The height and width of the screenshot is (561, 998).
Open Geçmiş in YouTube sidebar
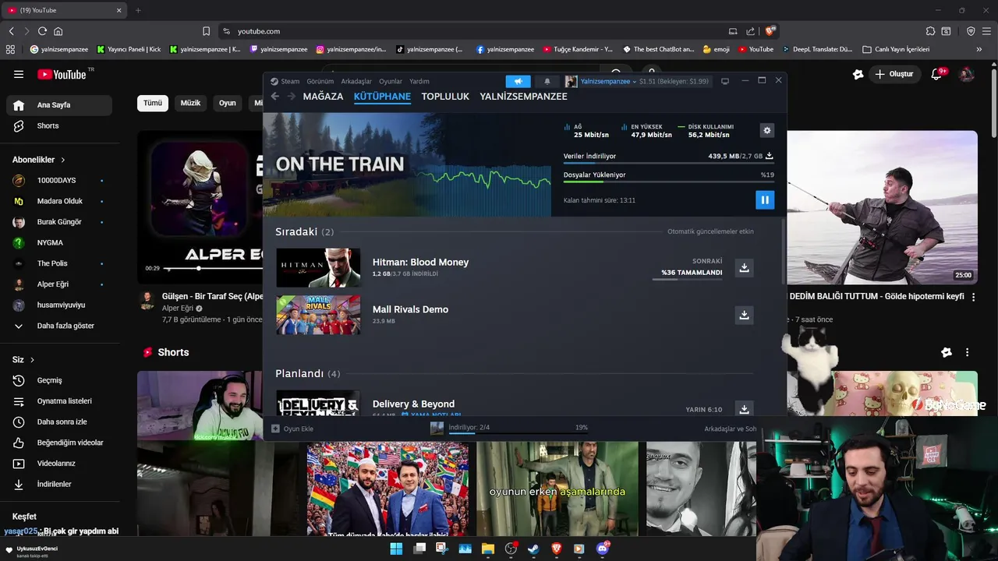[x=59, y=380]
